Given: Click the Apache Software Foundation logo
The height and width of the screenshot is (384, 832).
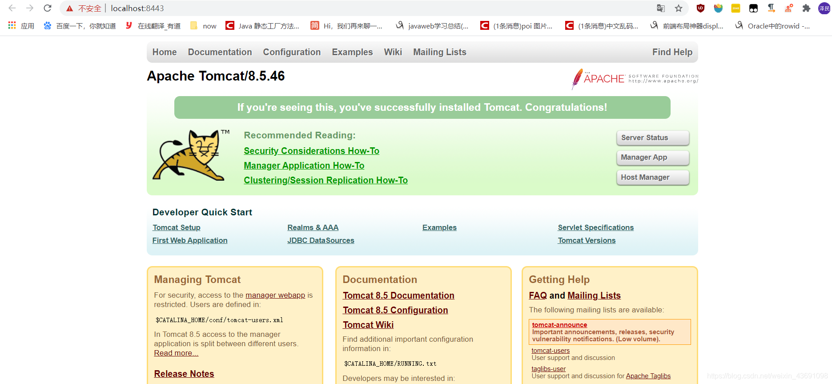Looking at the screenshot, I should click(x=635, y=79).
